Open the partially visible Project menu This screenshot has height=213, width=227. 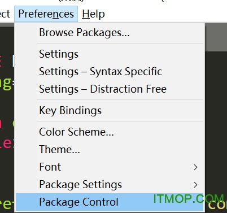coord(5,14)
